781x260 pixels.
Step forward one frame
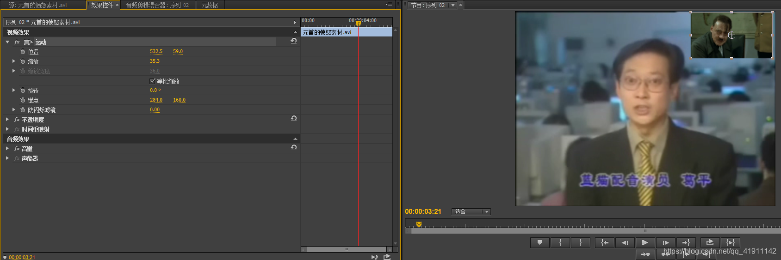[665, 242]
